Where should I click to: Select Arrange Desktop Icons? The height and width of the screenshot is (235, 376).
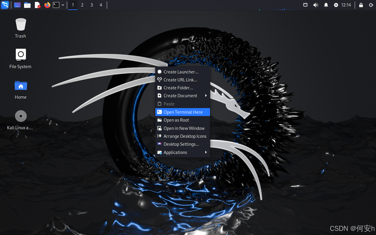(x=183, y=136)
